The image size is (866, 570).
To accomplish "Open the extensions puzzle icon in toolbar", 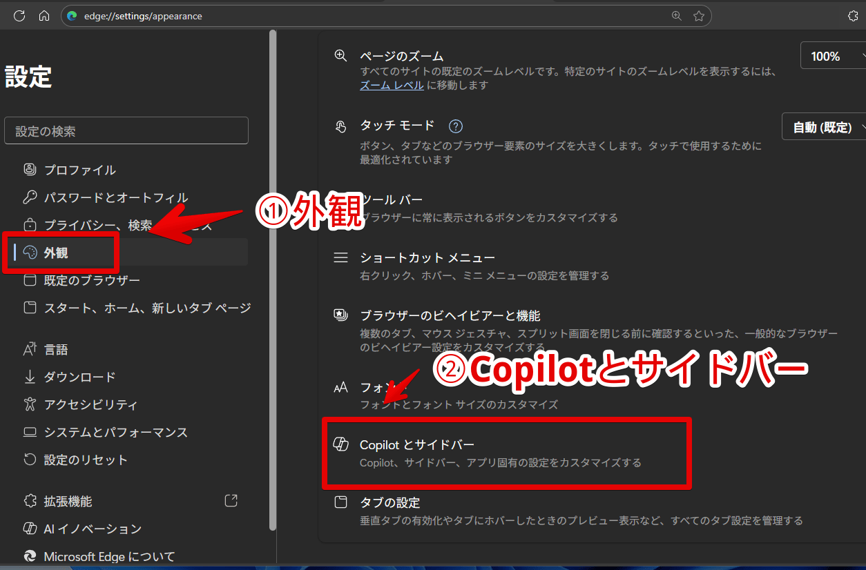I will coord(852,15).
